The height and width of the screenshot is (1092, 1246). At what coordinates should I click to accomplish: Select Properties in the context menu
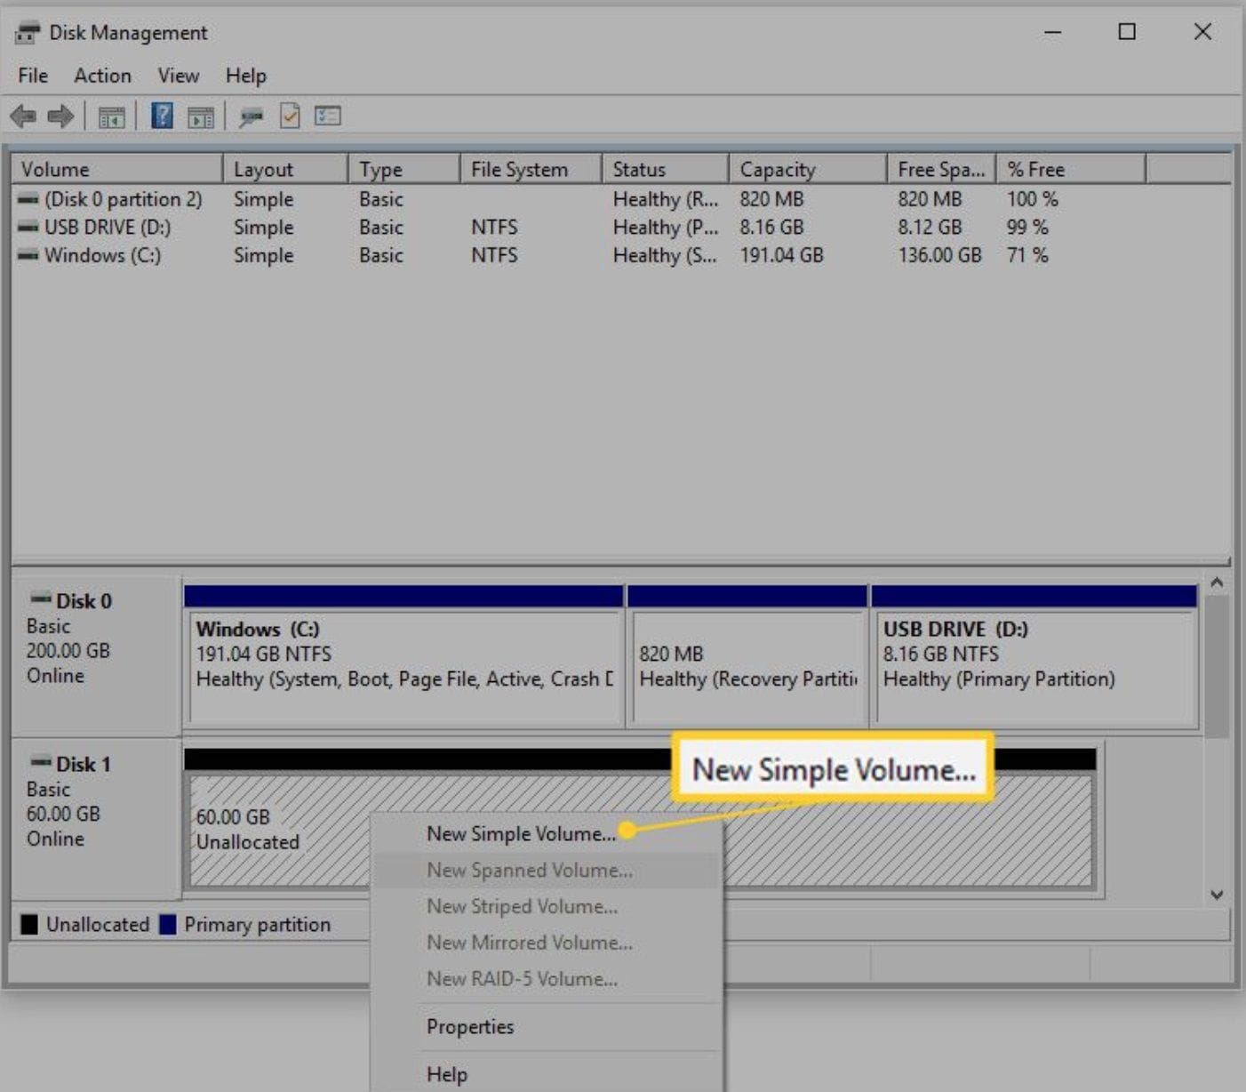[470, 1027]
